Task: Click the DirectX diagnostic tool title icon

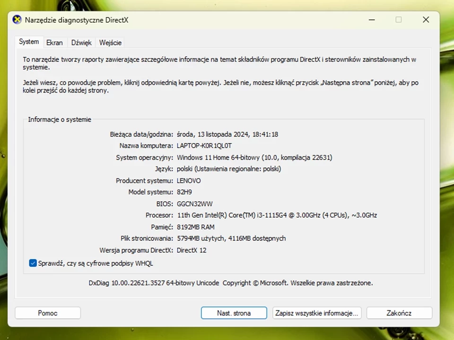Action: (17, 20)
